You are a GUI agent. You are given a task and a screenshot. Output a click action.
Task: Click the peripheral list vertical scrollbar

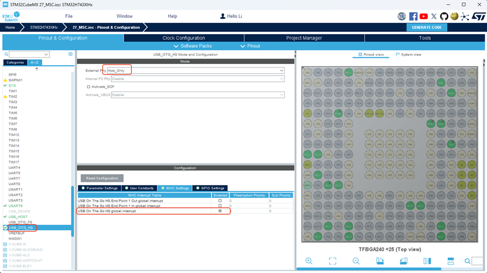[x=73, y=211]
